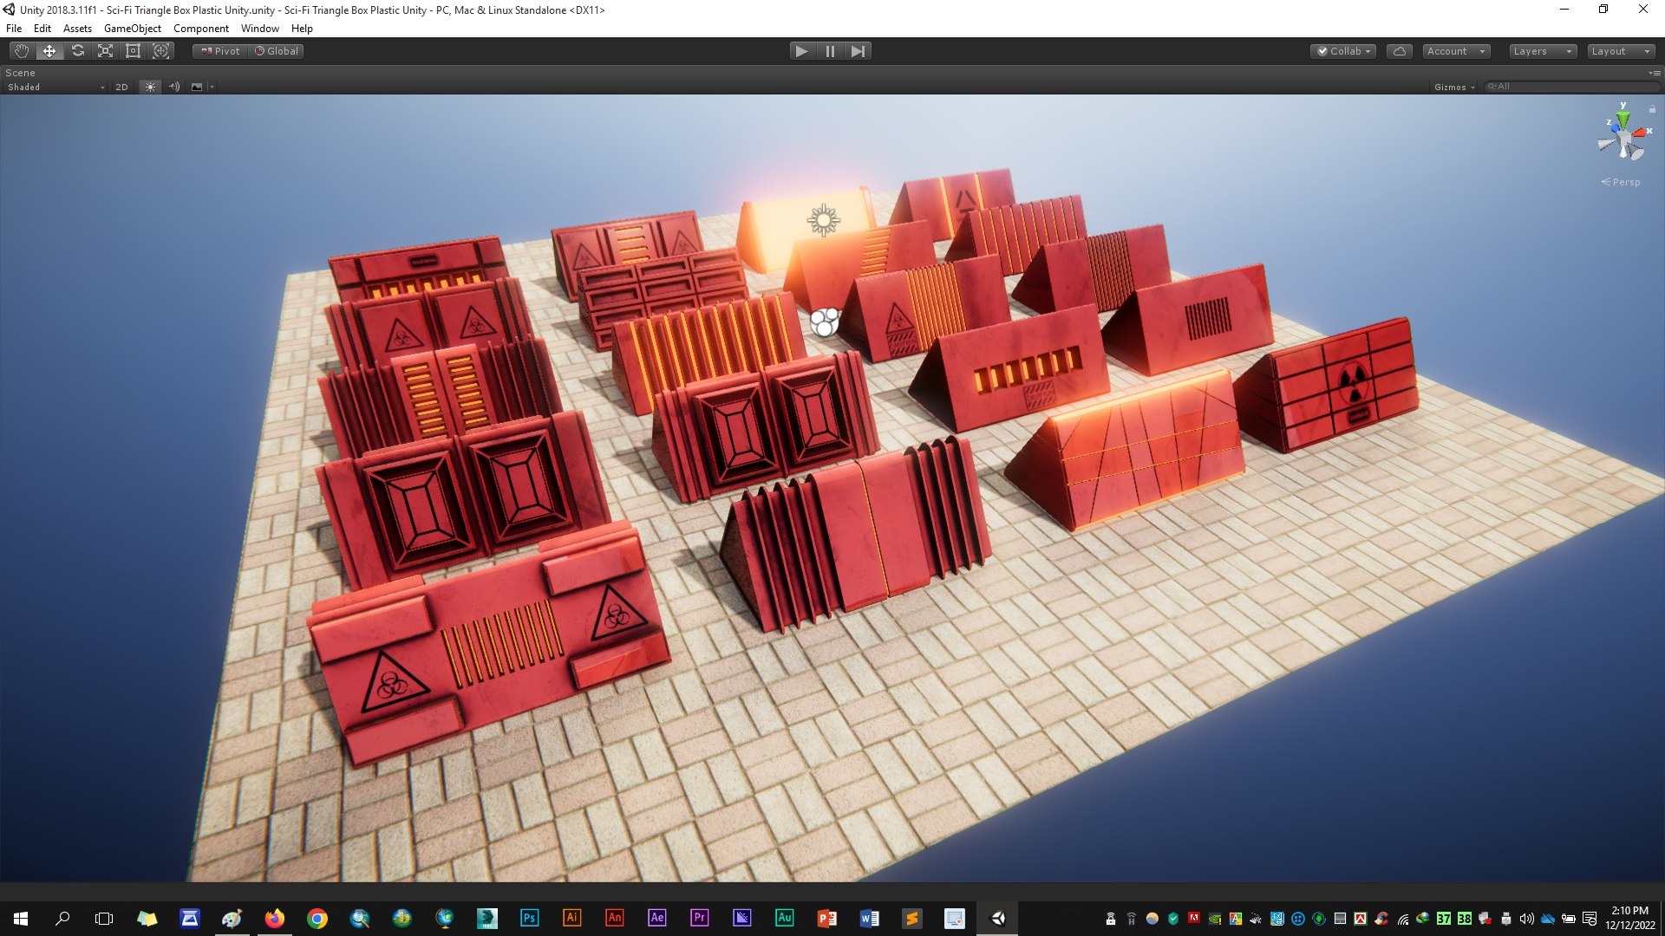Viewport: 1665px width, 936px height.
Task: Mute scene audio toggle
Action: tap(174, 87)
